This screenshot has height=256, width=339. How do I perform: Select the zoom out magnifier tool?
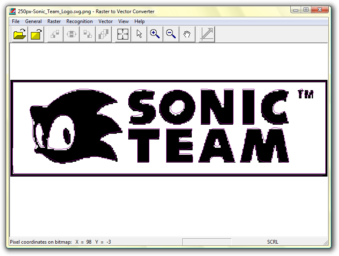171,34
